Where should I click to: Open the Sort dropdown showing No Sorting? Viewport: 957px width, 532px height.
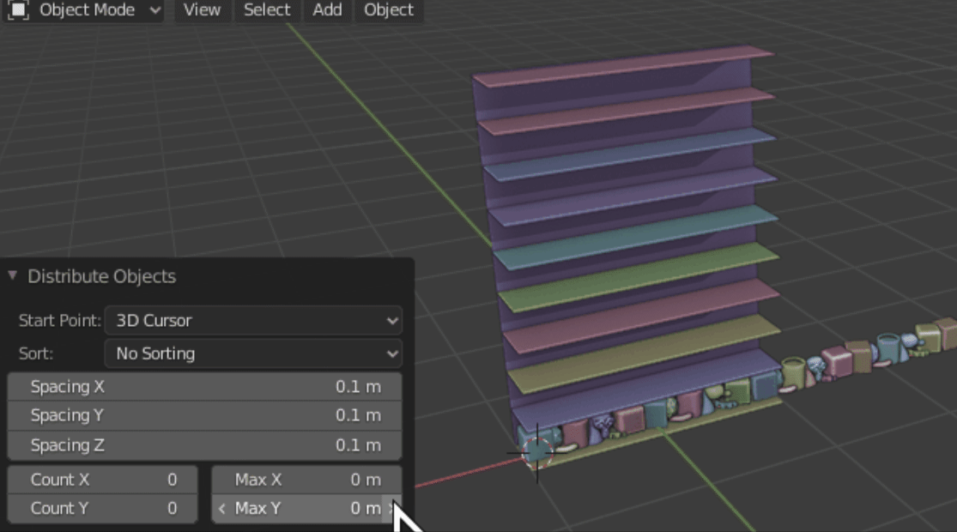click(x=252, y=353)
